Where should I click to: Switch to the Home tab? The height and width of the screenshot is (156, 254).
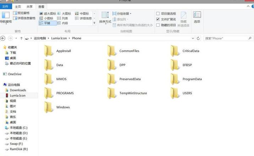[18, 7]
